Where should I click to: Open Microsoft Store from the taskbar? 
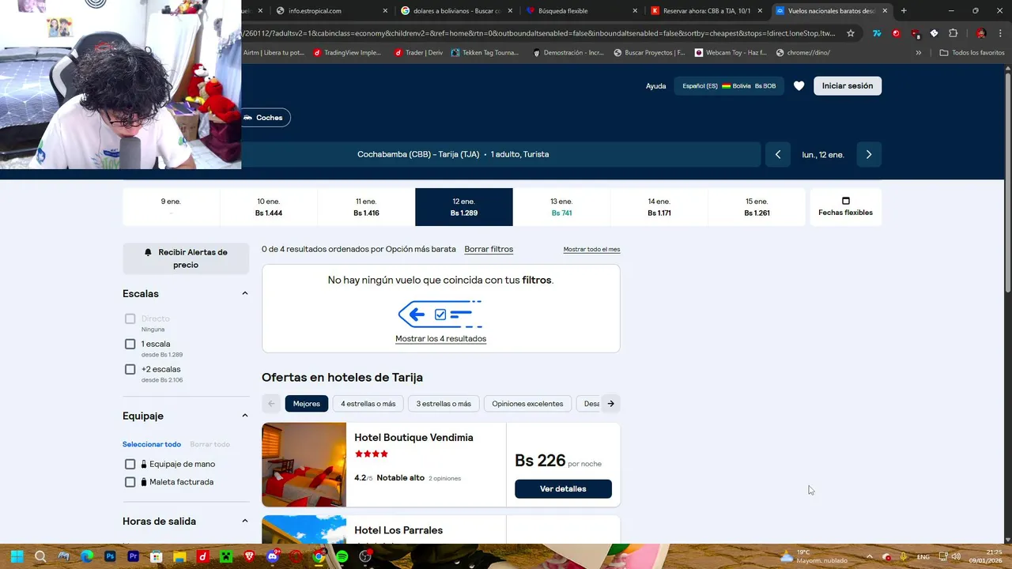click(157, 556)
